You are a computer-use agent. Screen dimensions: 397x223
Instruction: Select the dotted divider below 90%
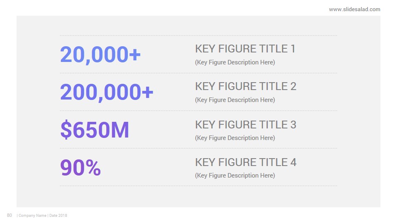point(198,186)
